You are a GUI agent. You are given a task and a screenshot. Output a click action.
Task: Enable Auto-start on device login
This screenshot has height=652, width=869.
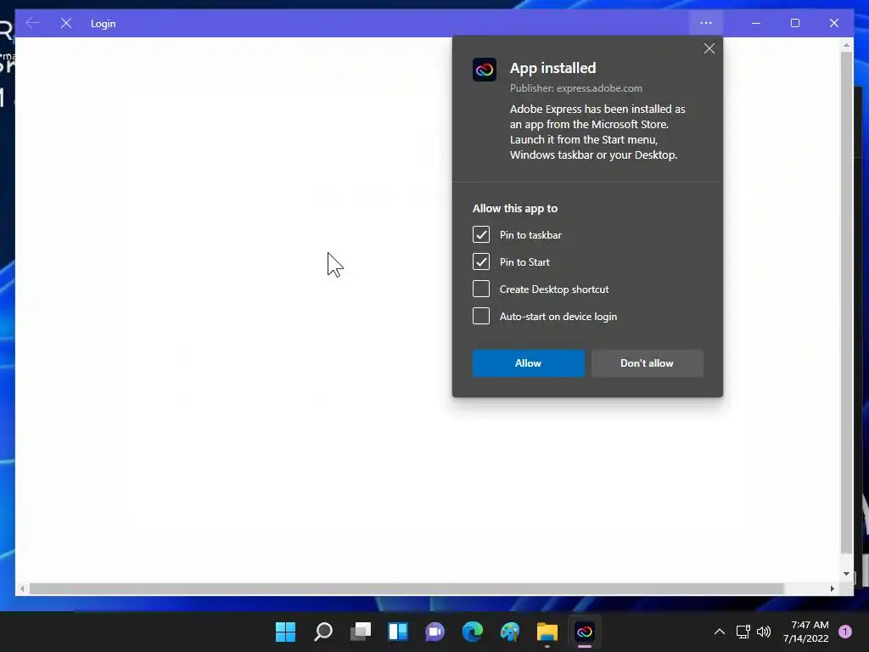pyautogui.click(x=481, y=316)
